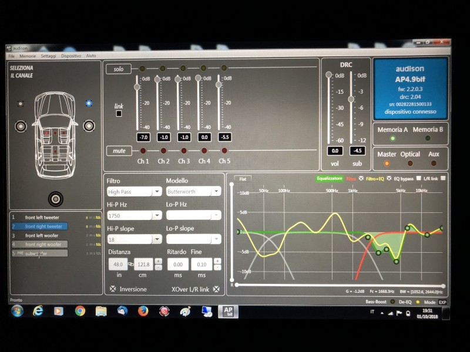Open the Dispositivo menu
Image resolution: width=470 pixels, height=352 pixels.
point(71,56)
